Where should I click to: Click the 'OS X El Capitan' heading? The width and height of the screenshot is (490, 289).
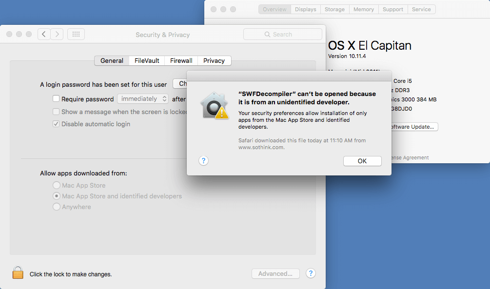[x=370, y=46]
